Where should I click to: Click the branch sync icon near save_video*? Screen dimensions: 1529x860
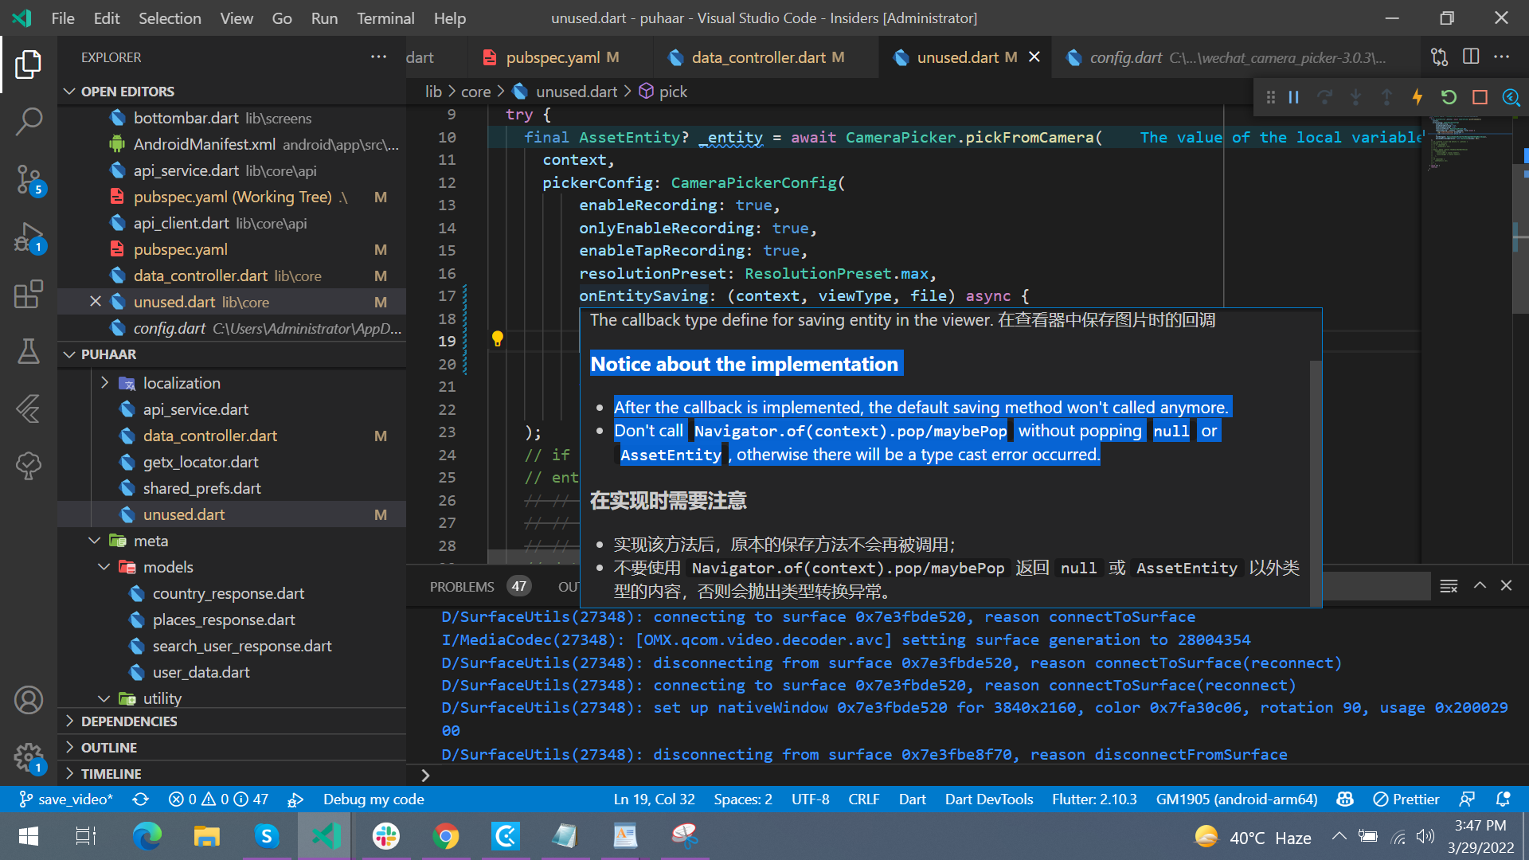pos(140,799)
